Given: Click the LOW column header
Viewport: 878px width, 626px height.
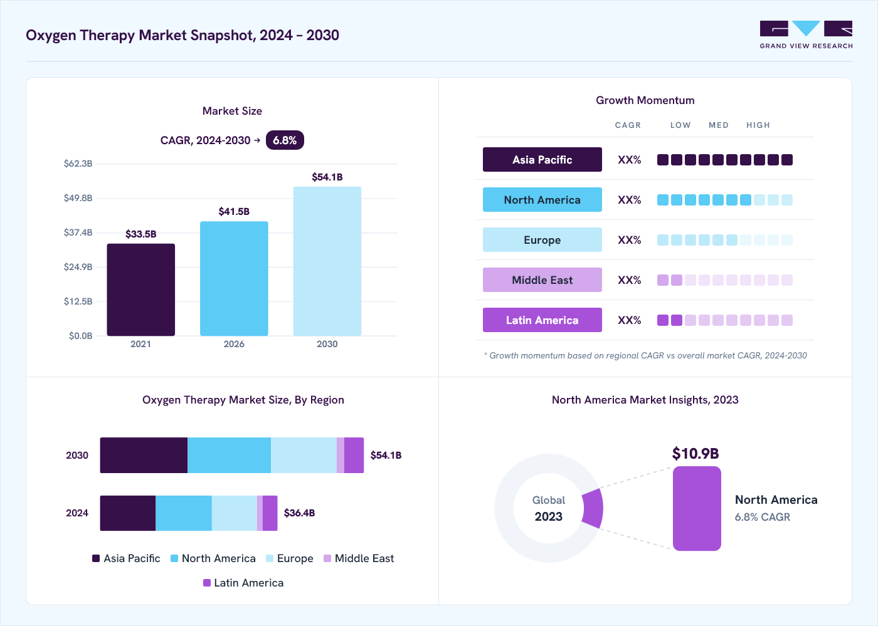Looking at the screenshot, I should (680, 125).
